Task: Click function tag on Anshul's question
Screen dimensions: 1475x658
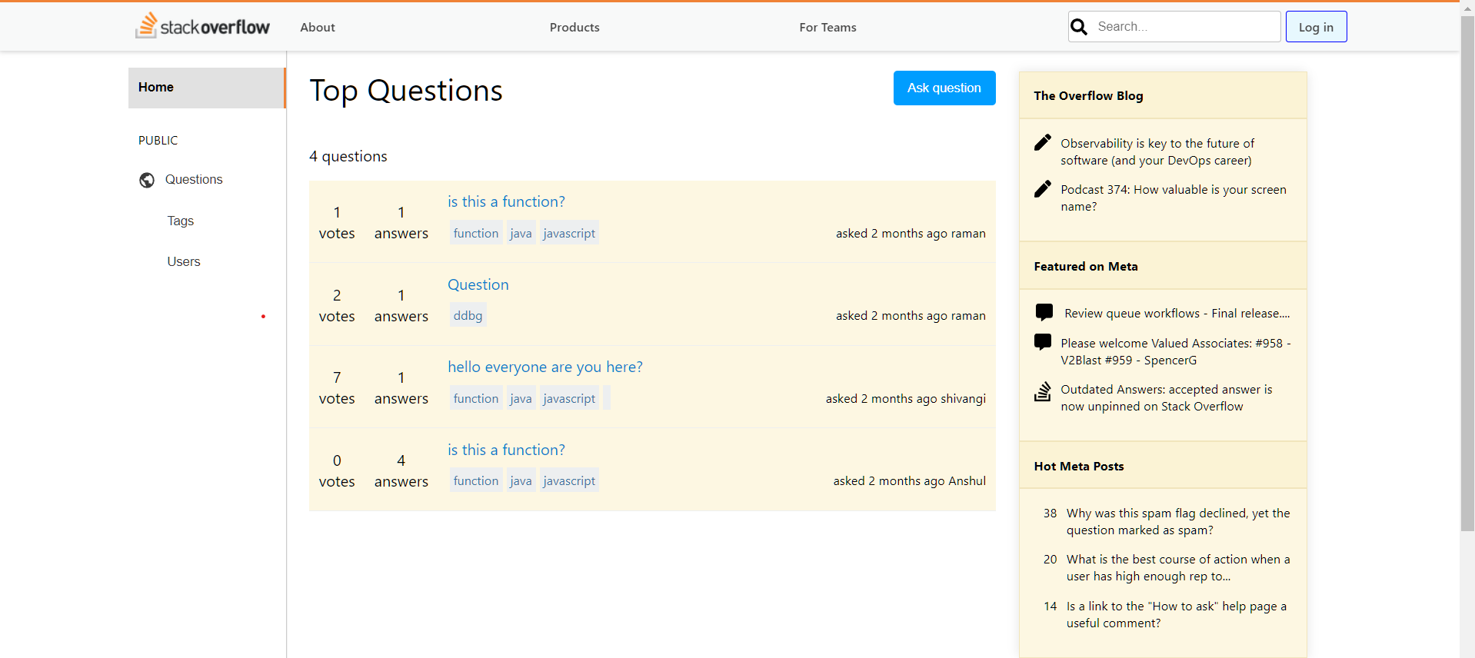Action: click(476, 480)
